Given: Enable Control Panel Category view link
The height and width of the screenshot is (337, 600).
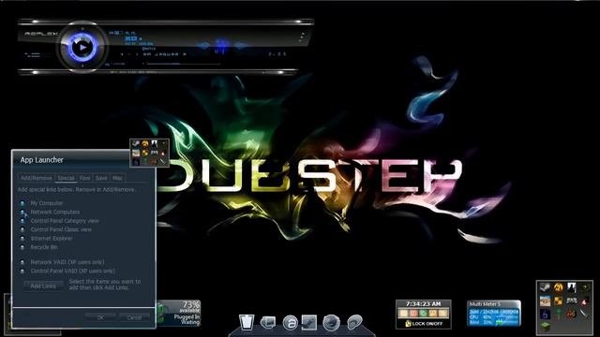Looking at the screenshot, I should (x=22, y=221).
